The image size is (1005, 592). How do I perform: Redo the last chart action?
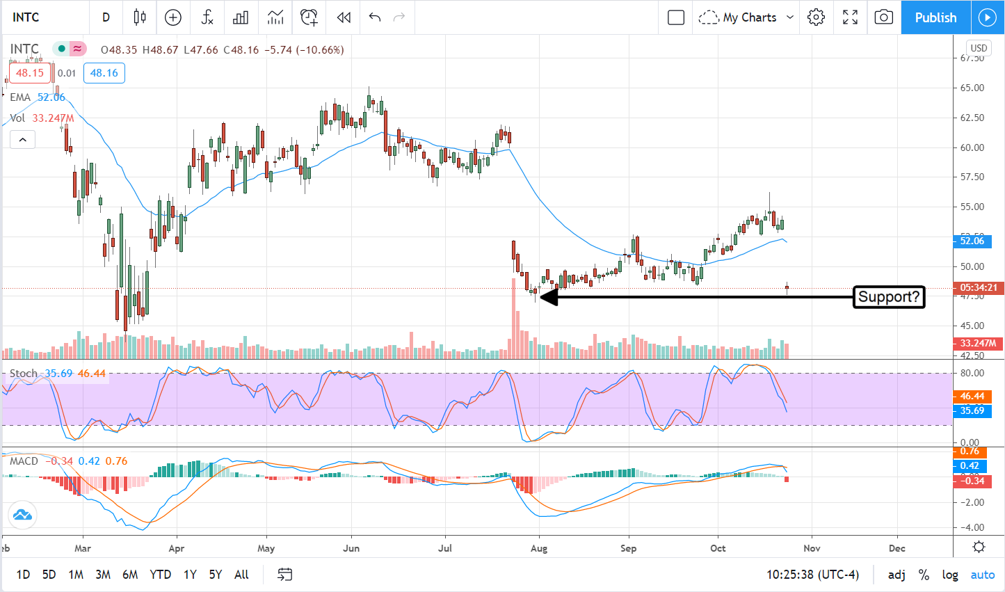point(399,17)
